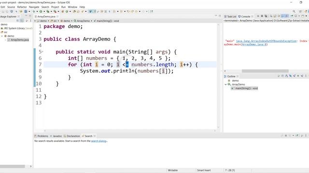Open the Run button dropdown arrow
Image resolution: width=309 pixels, height=173 pixels.
[44, 12]
